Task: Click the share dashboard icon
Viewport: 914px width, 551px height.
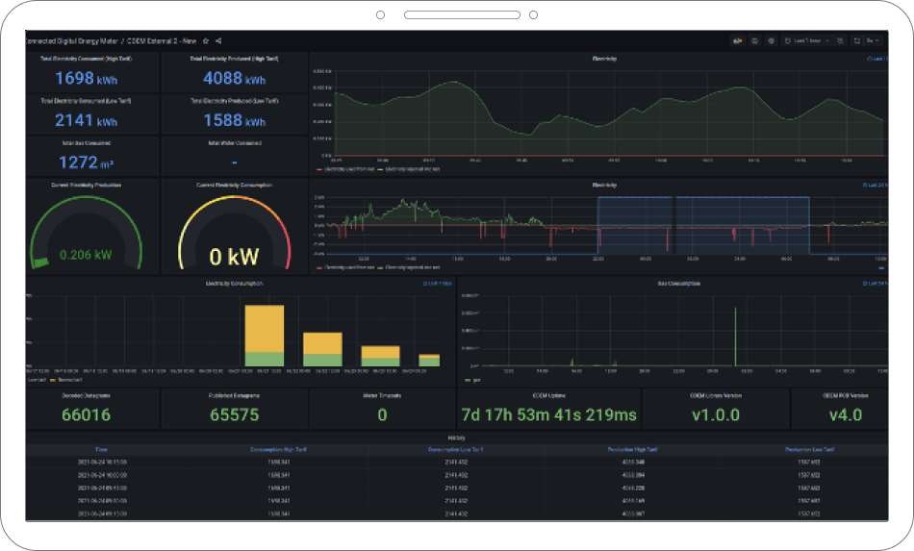Action: 219,40
